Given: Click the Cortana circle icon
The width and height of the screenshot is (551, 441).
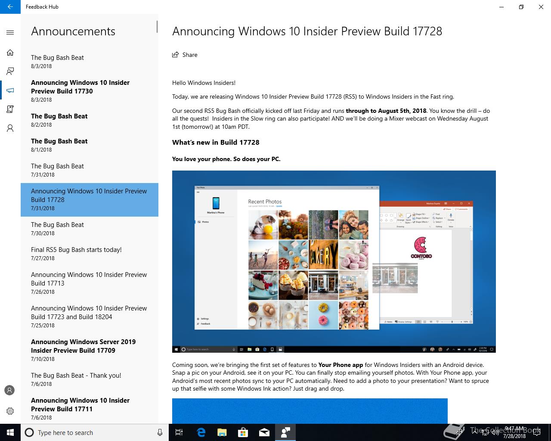Looking at the screenshot, I should click(x=29, y=432).
